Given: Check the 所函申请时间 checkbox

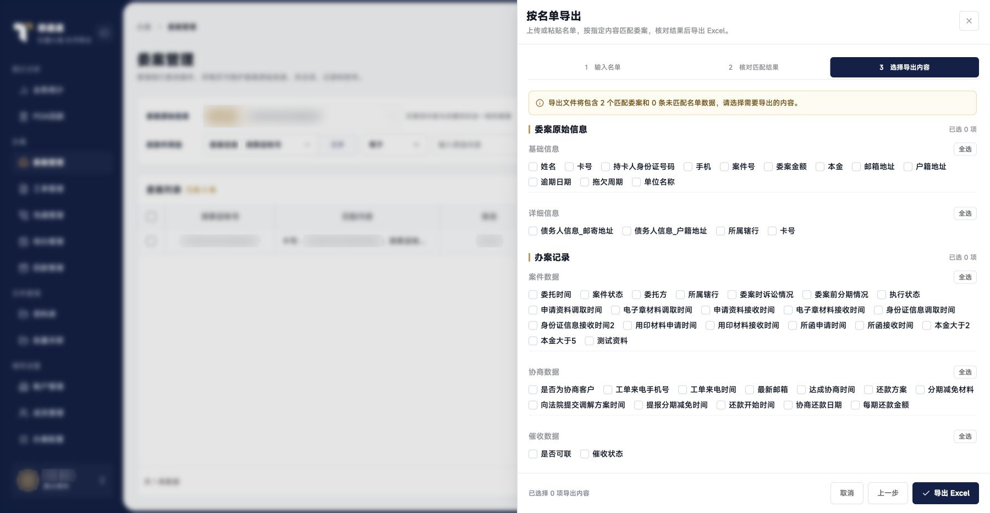Looking at the screenshot, I should pyautogui.click(x=793, y=325).
